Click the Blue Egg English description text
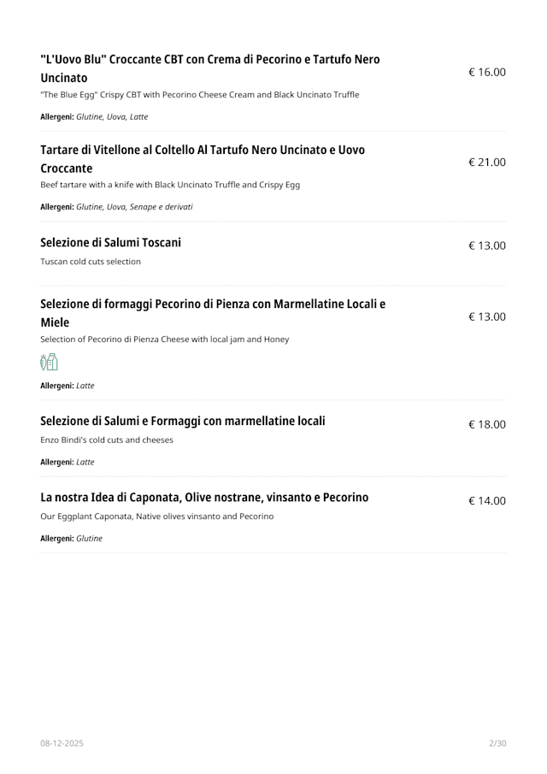547x774 pixels. pos(199,95)
